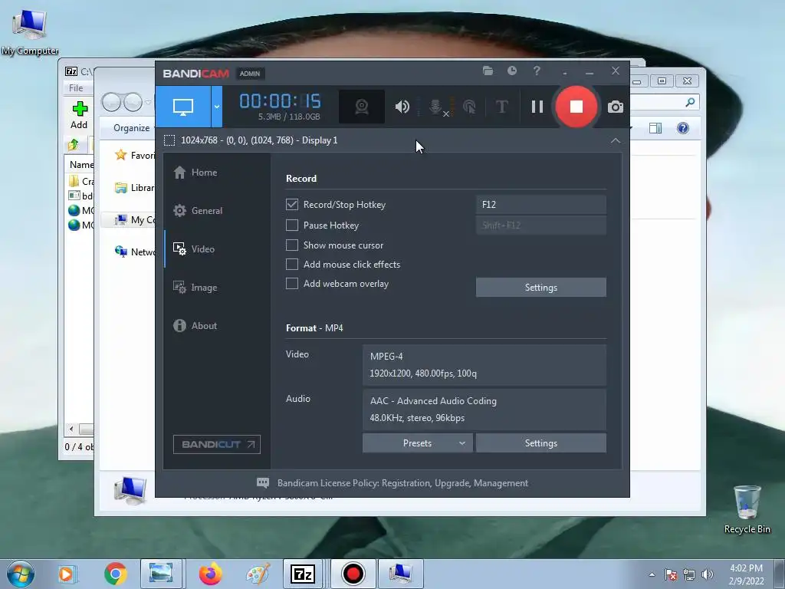Open scheduled recording clock icon
Viewport: 785px width, 589px height.
(x=511, y=71)
